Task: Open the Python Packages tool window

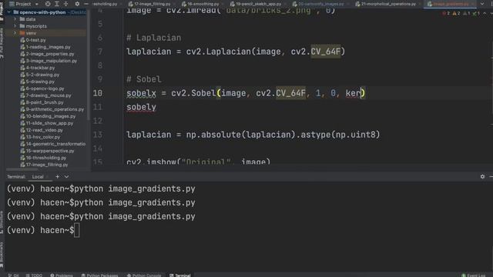Action: tap(99, 275)
